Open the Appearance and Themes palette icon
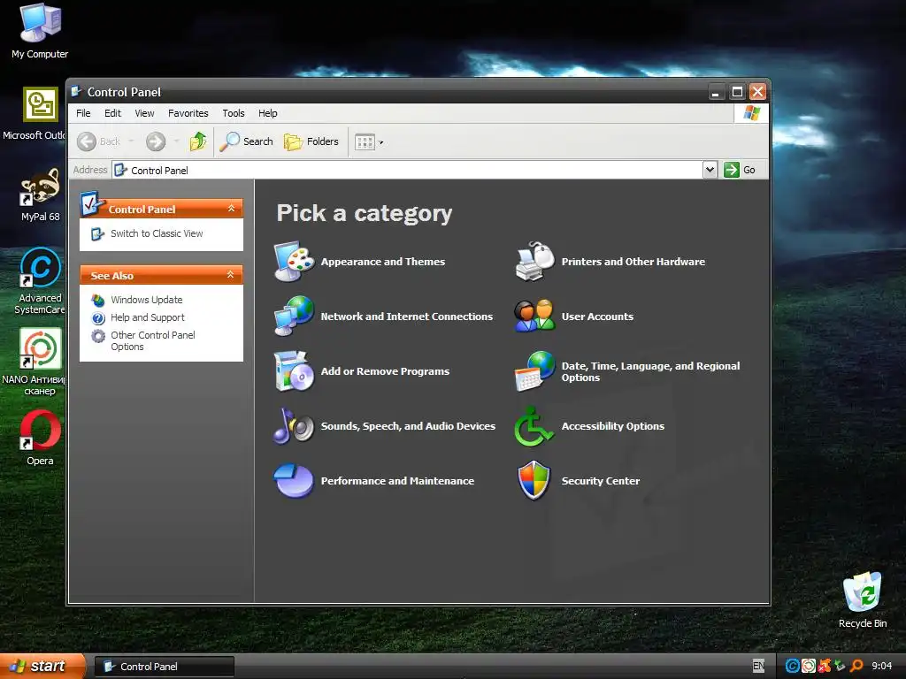Viewport: 906px width, 679px height. coord(294,262)
